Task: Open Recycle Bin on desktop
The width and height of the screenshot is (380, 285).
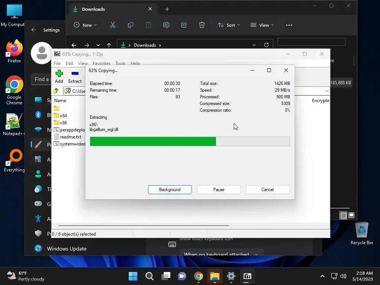Action: coord(361,234)
